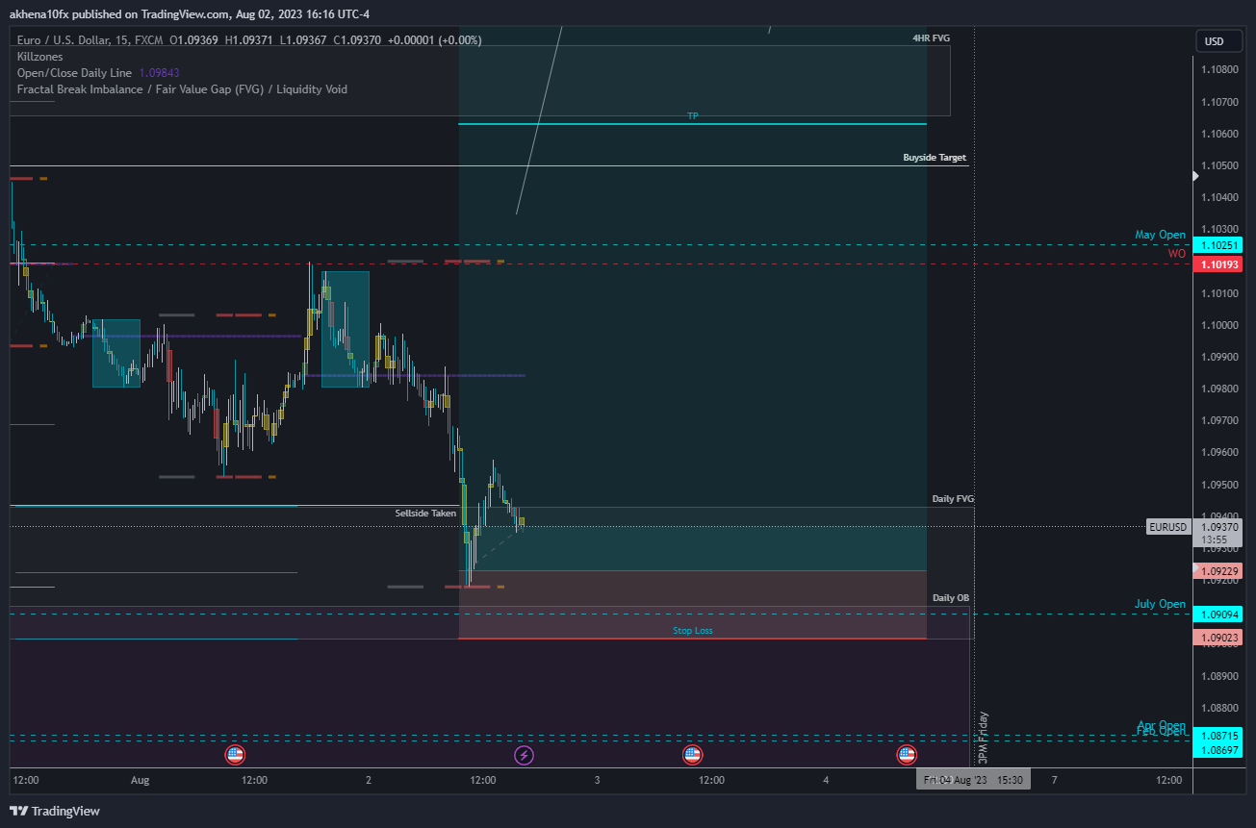Screen dimensions: 1256x828
Task: Click the Apr Open label
Action: coord(1162,725)
